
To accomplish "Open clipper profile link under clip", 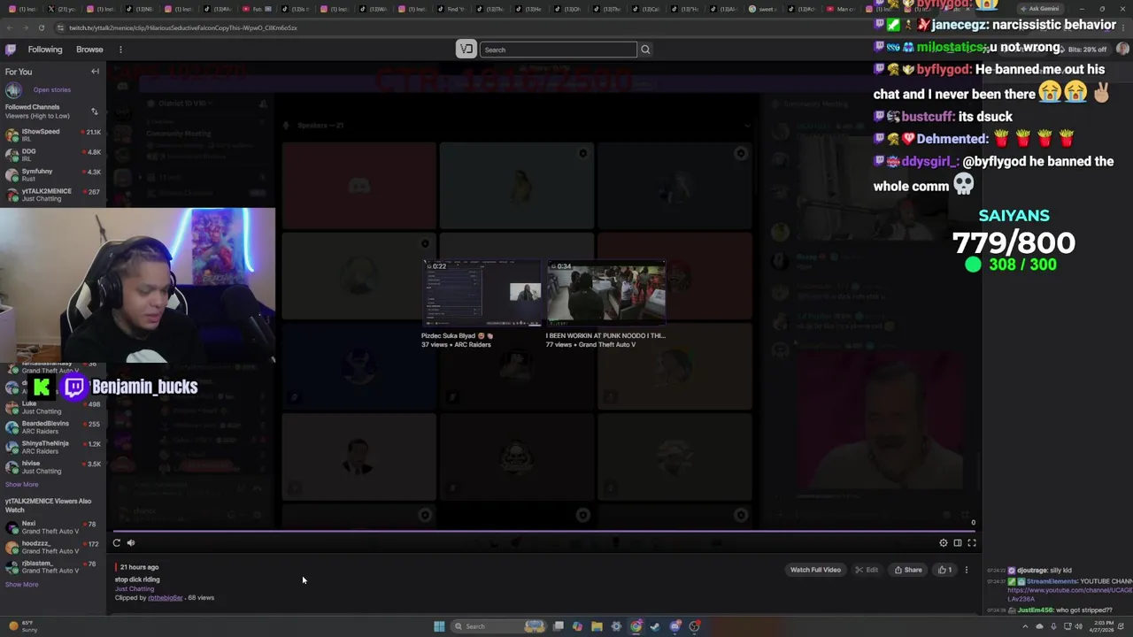I will [166, 598].
